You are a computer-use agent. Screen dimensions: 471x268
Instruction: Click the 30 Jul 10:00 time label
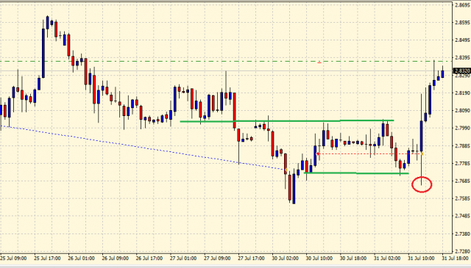(319, 258)
